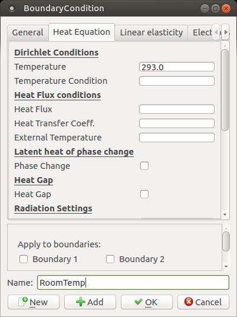Viewport: 237px width, 317px height.
Task: Check the Boundary 1 checkbox
Action: point(24,259)
